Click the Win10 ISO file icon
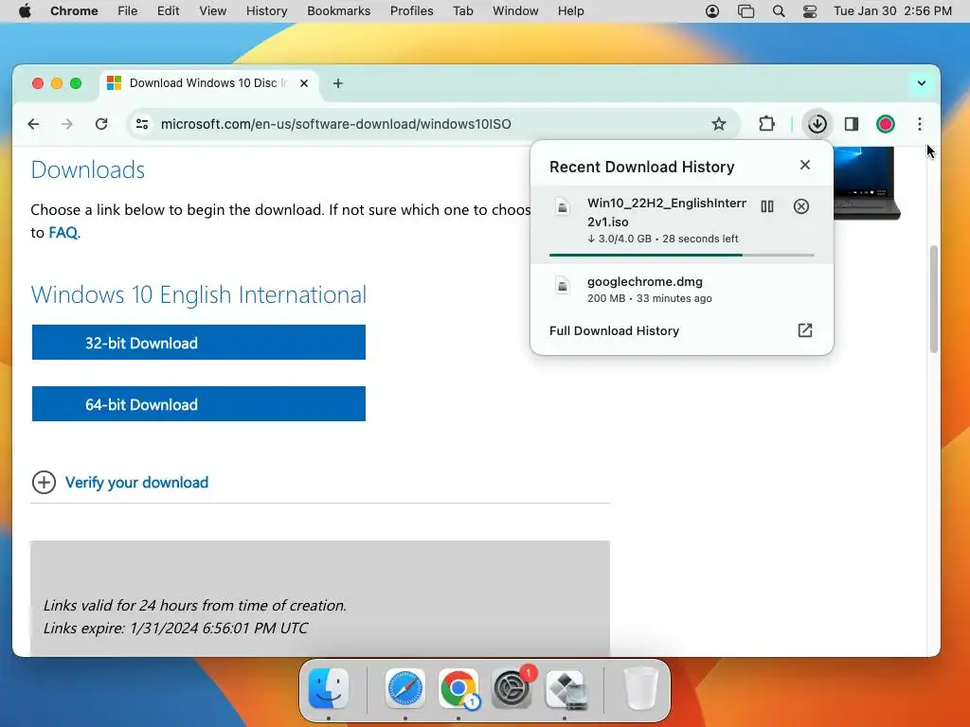The width and height of the screenshot is (970, 727). (563, 207)
